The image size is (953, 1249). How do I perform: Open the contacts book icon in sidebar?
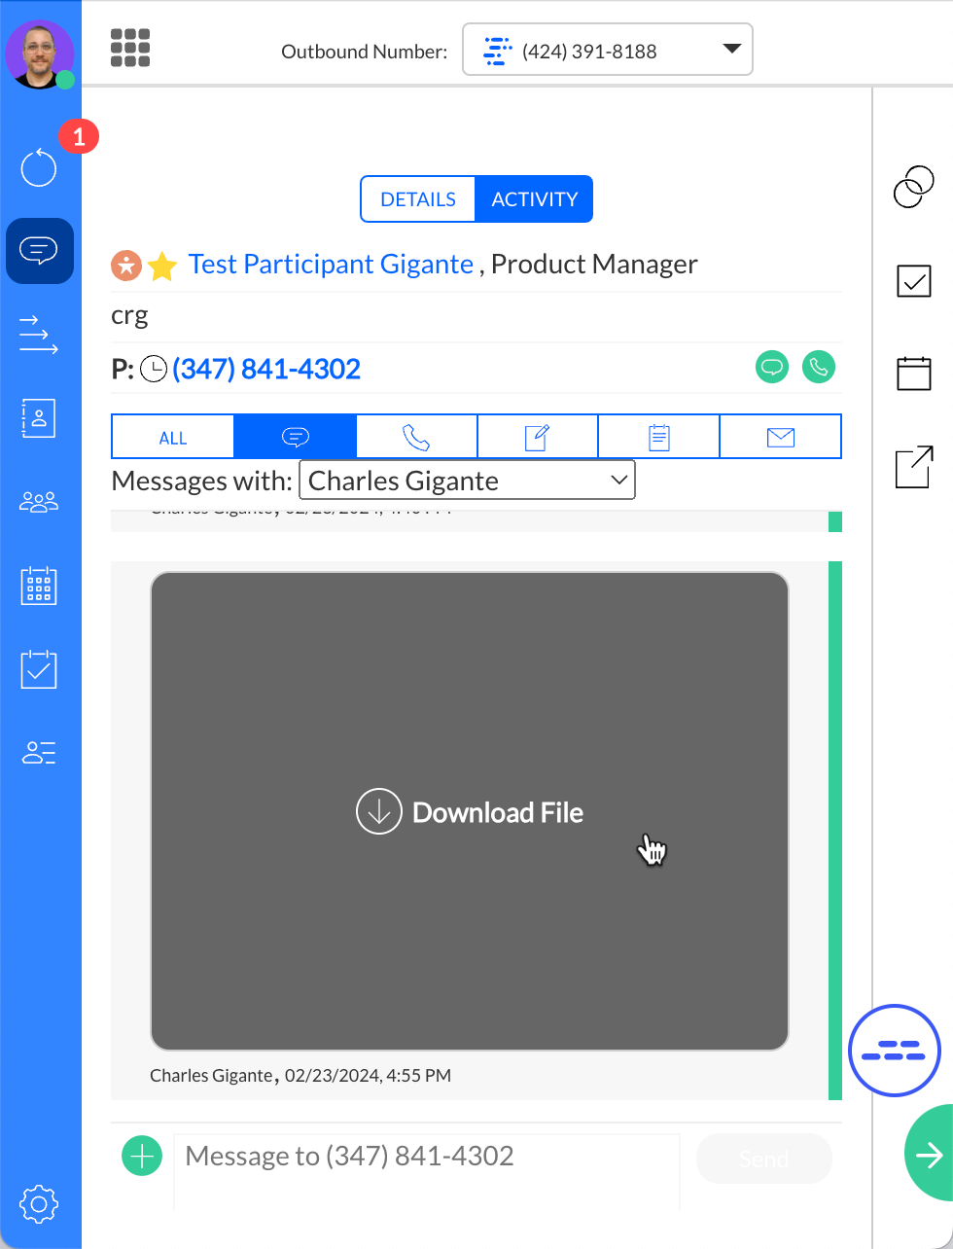point(39,417)
